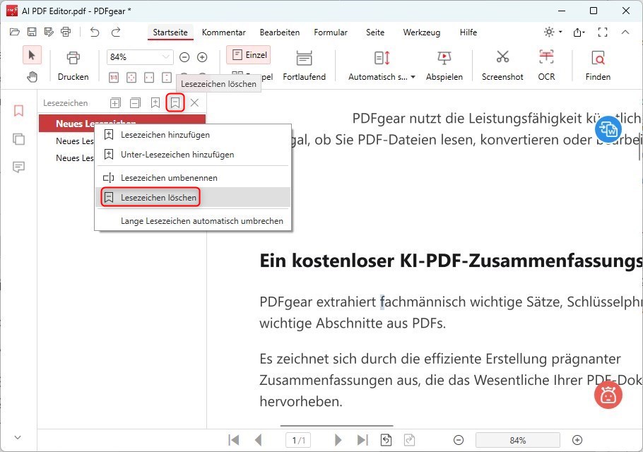
Task: Choose Lesezeichen hinzufügen from context menu
Action: pos(193,135)
